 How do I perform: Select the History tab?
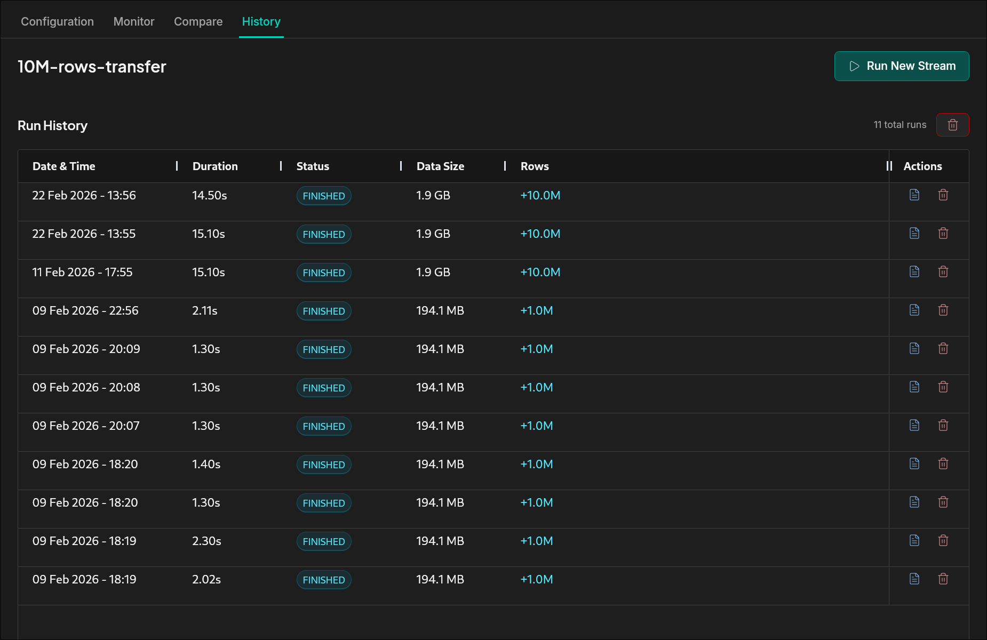[x=261, y=21]
